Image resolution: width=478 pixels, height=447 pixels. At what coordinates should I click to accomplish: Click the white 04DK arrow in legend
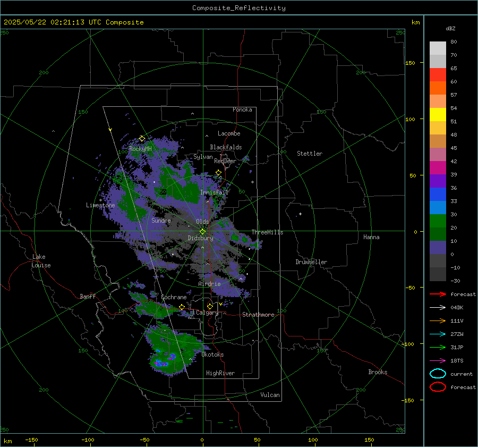438,308
